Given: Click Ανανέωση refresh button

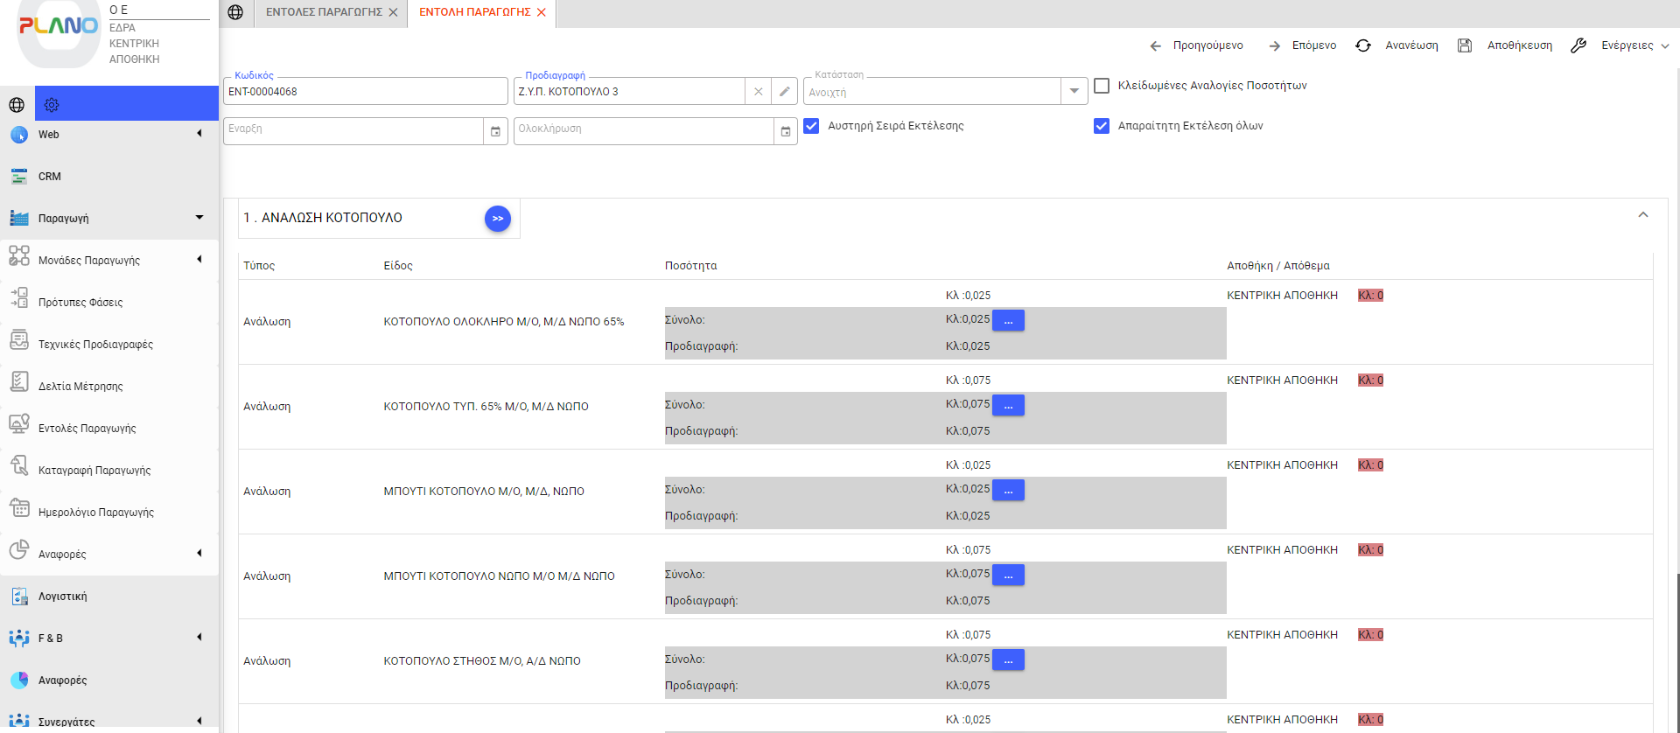Looking at the screenshot, I should coord(1396,45).
